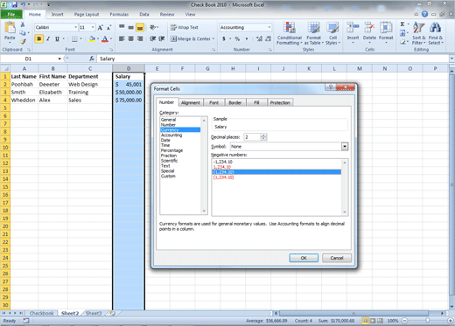Switch to the Insert ribbon tab

(57, 14)
